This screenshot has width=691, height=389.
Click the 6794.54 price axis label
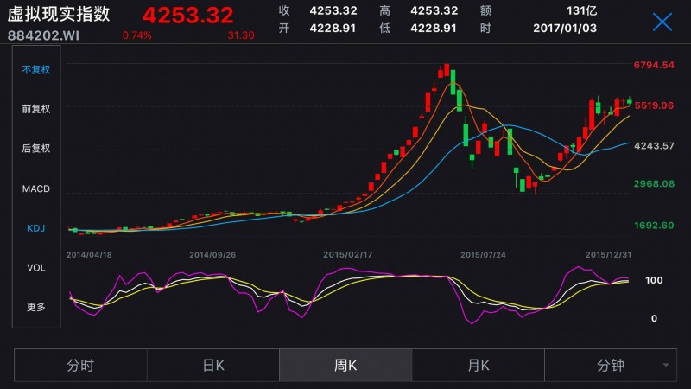point(653,65)
